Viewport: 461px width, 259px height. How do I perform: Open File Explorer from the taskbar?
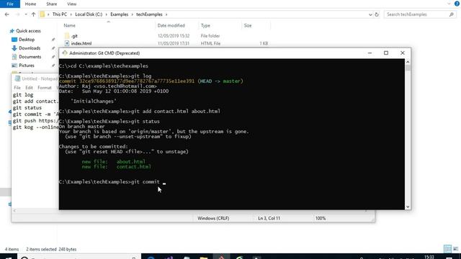[203, 258]
